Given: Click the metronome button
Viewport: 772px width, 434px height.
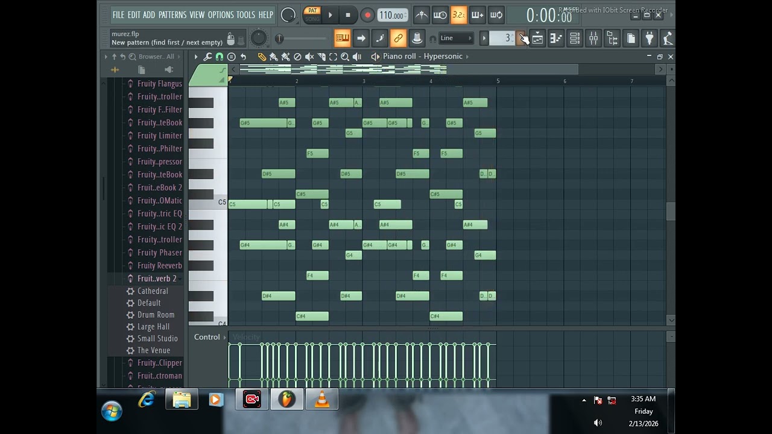Looking at the screenshot, I should coord(422,15).
